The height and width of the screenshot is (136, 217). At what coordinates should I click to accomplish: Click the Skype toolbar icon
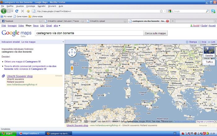click(213, 11)
